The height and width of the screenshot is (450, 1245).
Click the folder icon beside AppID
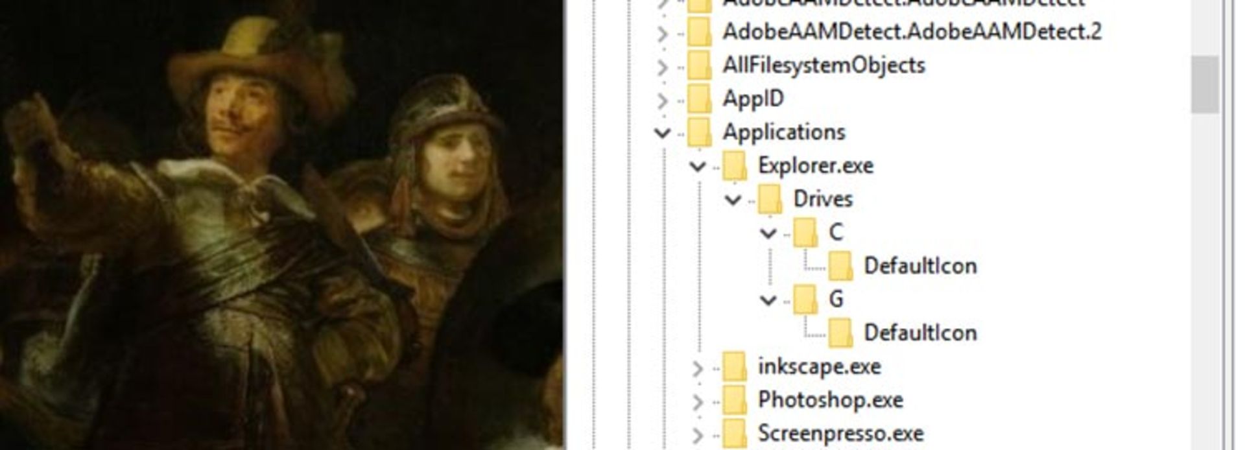click(700, 99)
